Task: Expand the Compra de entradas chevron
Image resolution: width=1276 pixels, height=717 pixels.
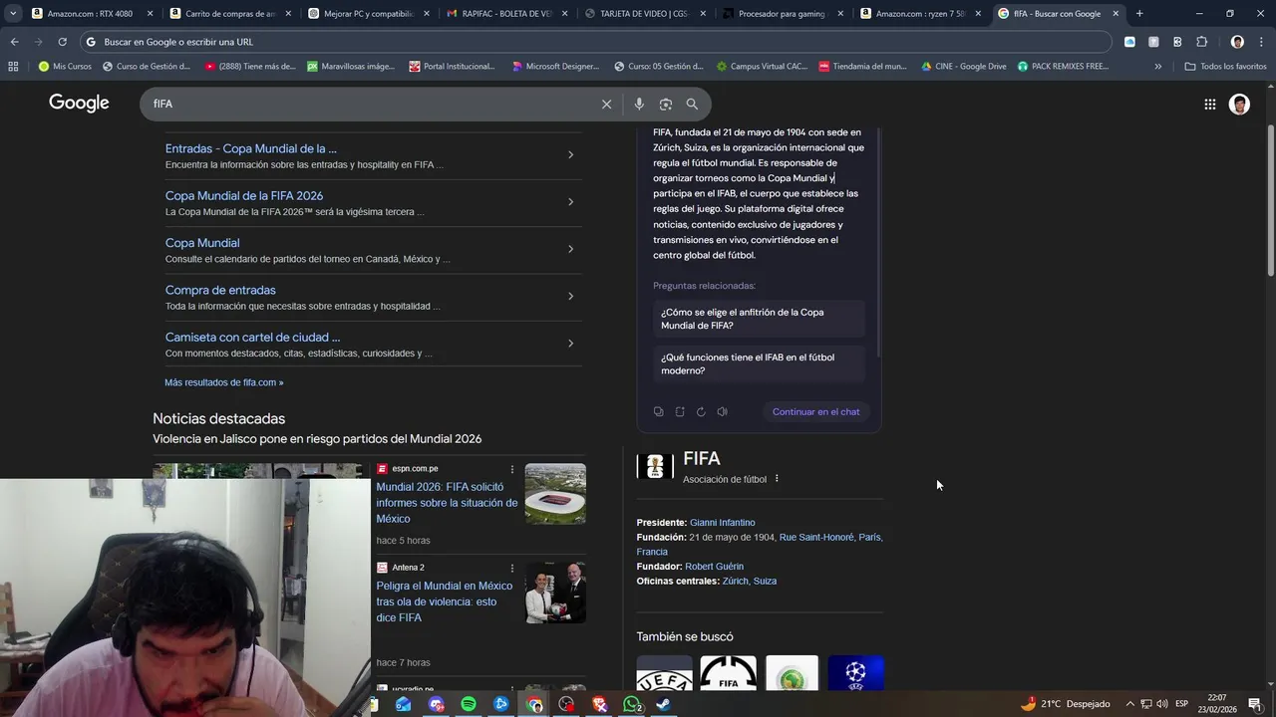Action: 570,296
